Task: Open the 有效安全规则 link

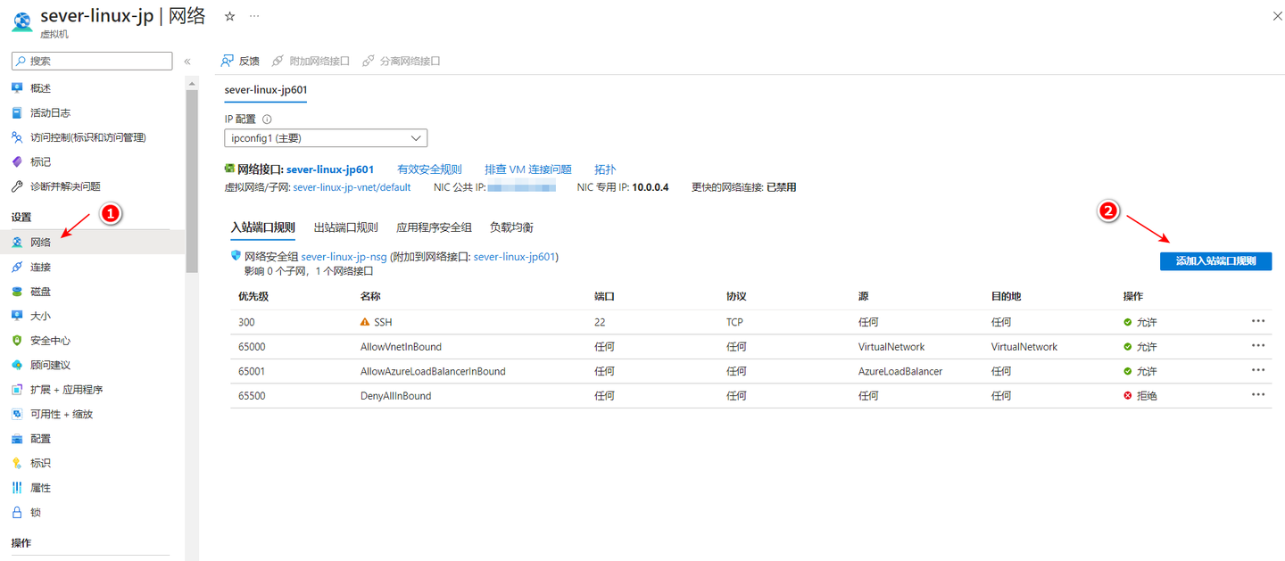Action: point(429,169)
